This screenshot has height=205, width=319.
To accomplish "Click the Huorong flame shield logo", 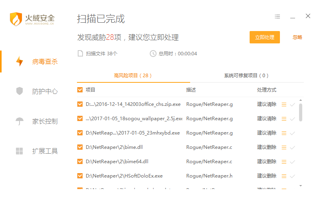I will [16, 19].
